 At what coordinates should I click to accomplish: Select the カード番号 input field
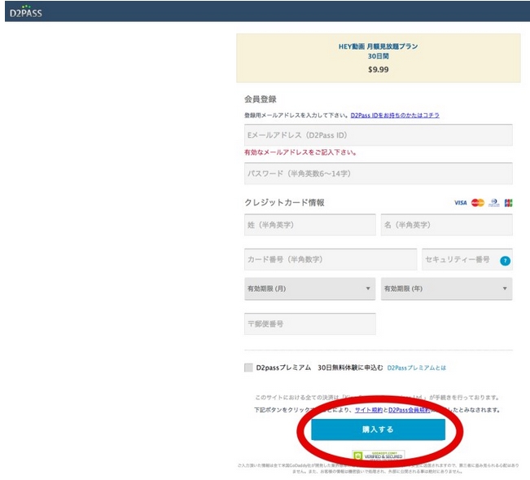tap(330, 259)
